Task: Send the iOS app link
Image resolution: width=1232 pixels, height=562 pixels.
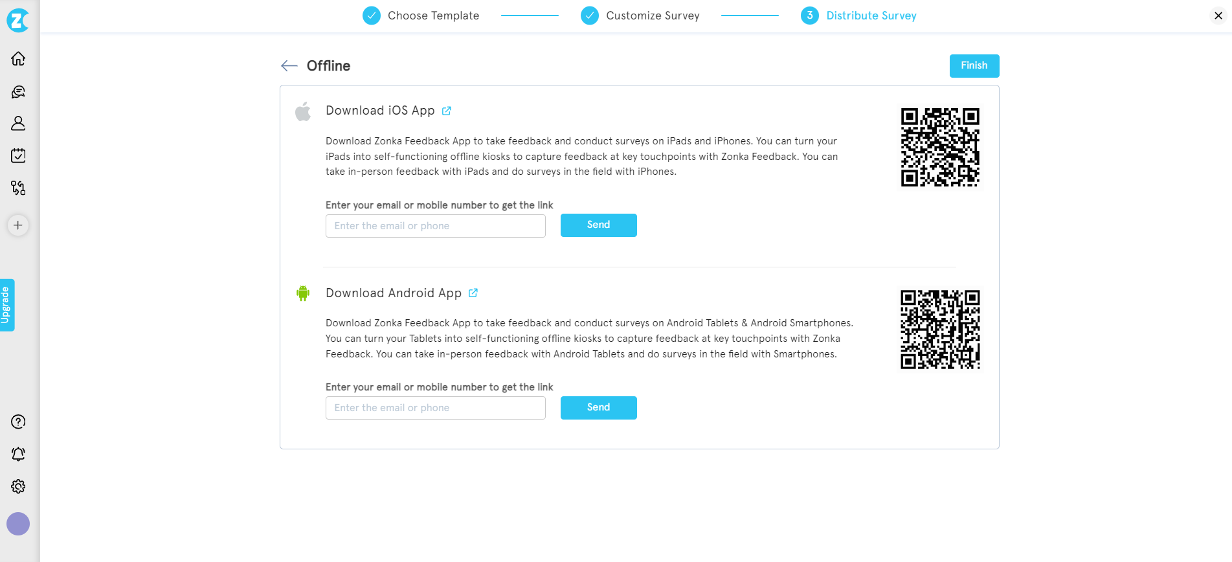Action: (598, 225)
